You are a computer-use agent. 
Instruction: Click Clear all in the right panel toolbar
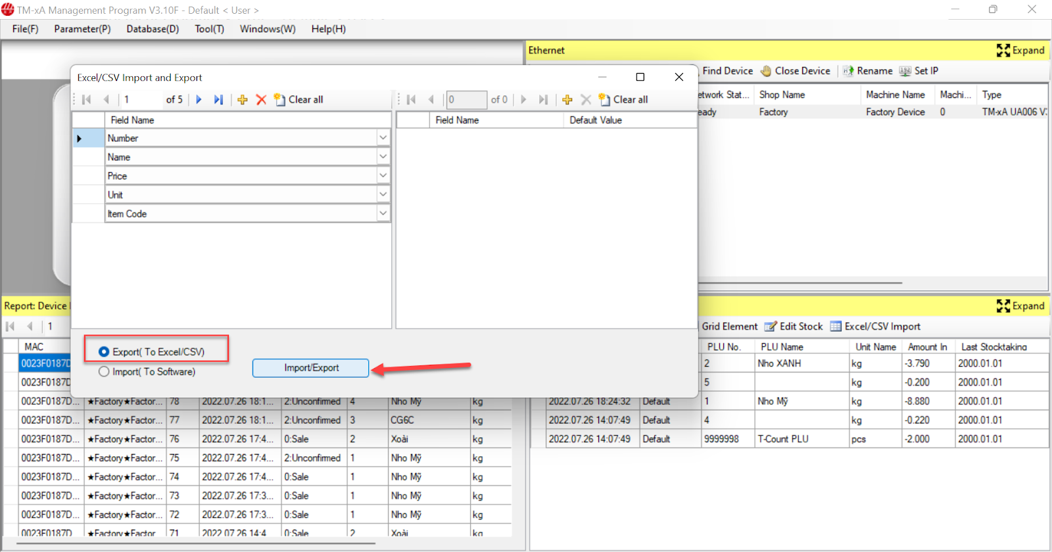pos(623,100)
